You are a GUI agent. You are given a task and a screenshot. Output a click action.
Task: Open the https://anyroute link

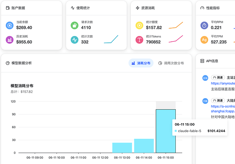[223, 83]
